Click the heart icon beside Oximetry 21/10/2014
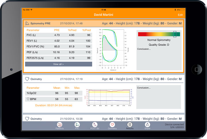Viewport: 207px width, 139px height. 27,119
